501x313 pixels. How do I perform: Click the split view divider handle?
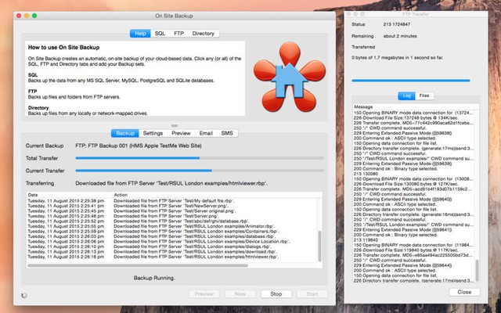[x=175, y=125]
